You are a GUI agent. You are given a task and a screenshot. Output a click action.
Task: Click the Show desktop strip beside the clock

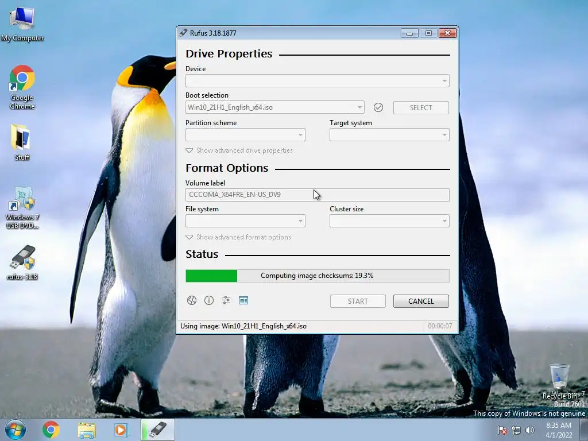(x=583, y=430)
